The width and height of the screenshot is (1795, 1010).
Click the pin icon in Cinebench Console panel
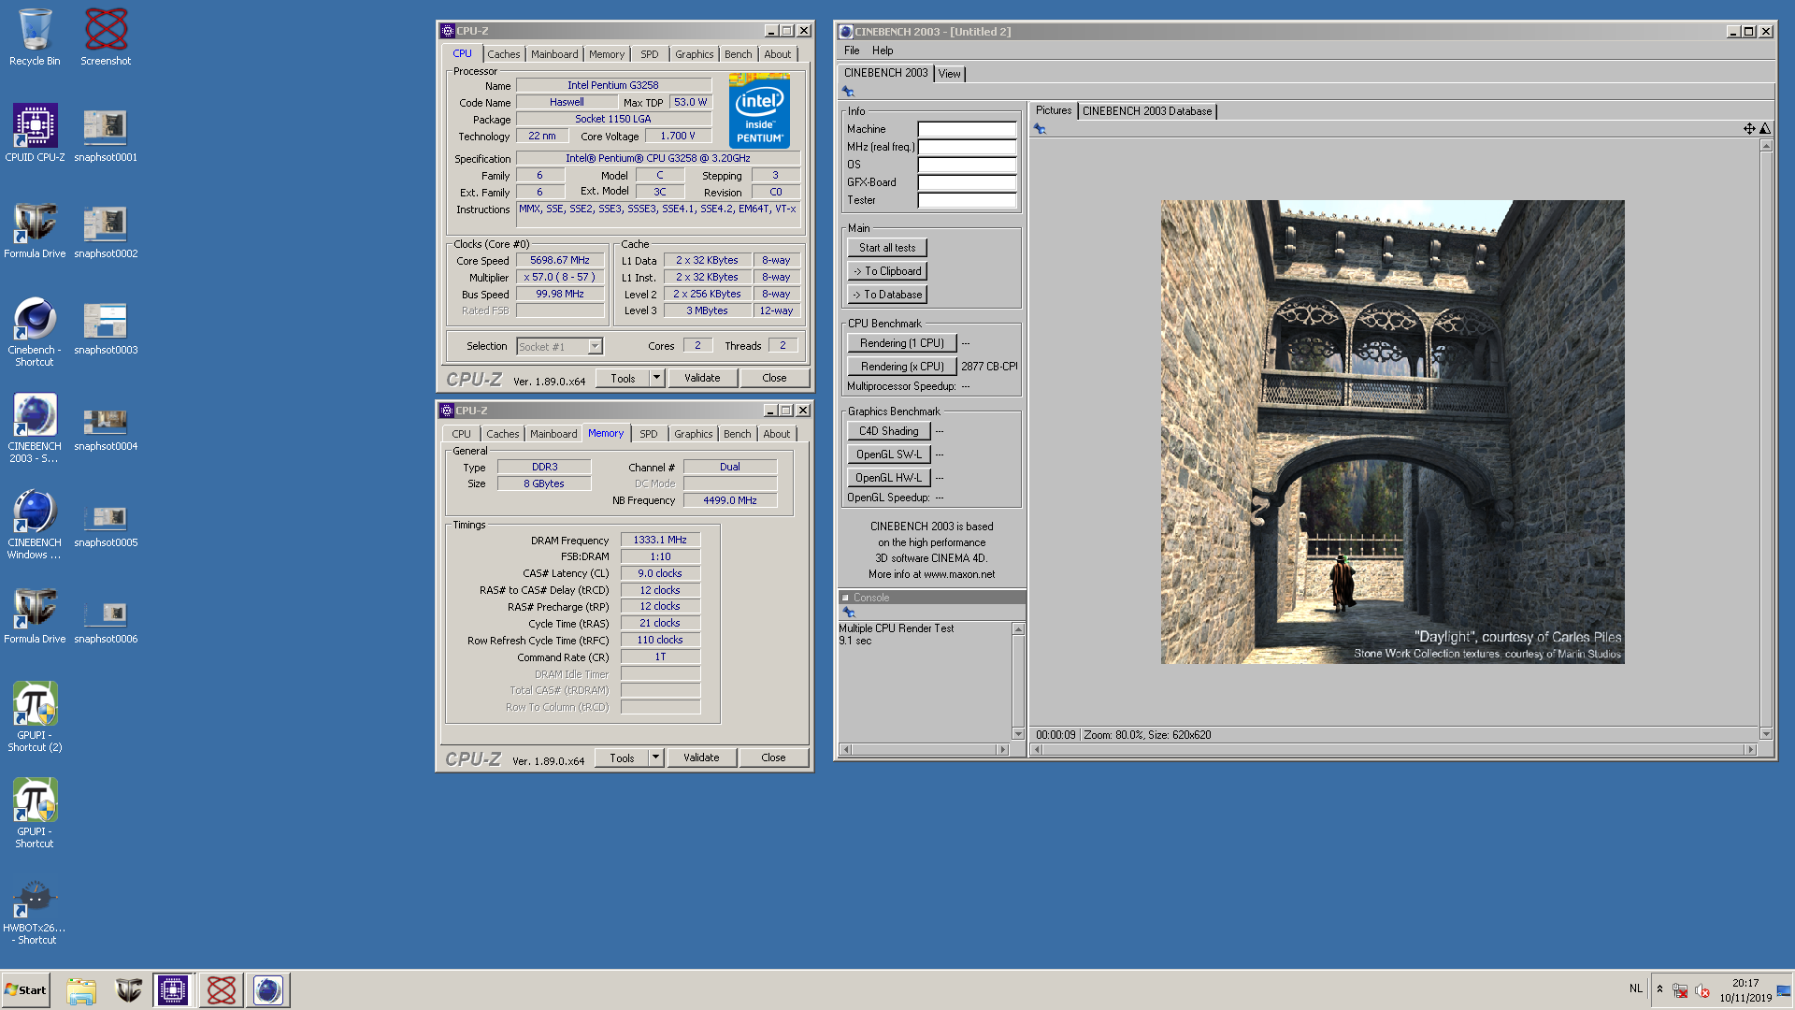point(849,613)
